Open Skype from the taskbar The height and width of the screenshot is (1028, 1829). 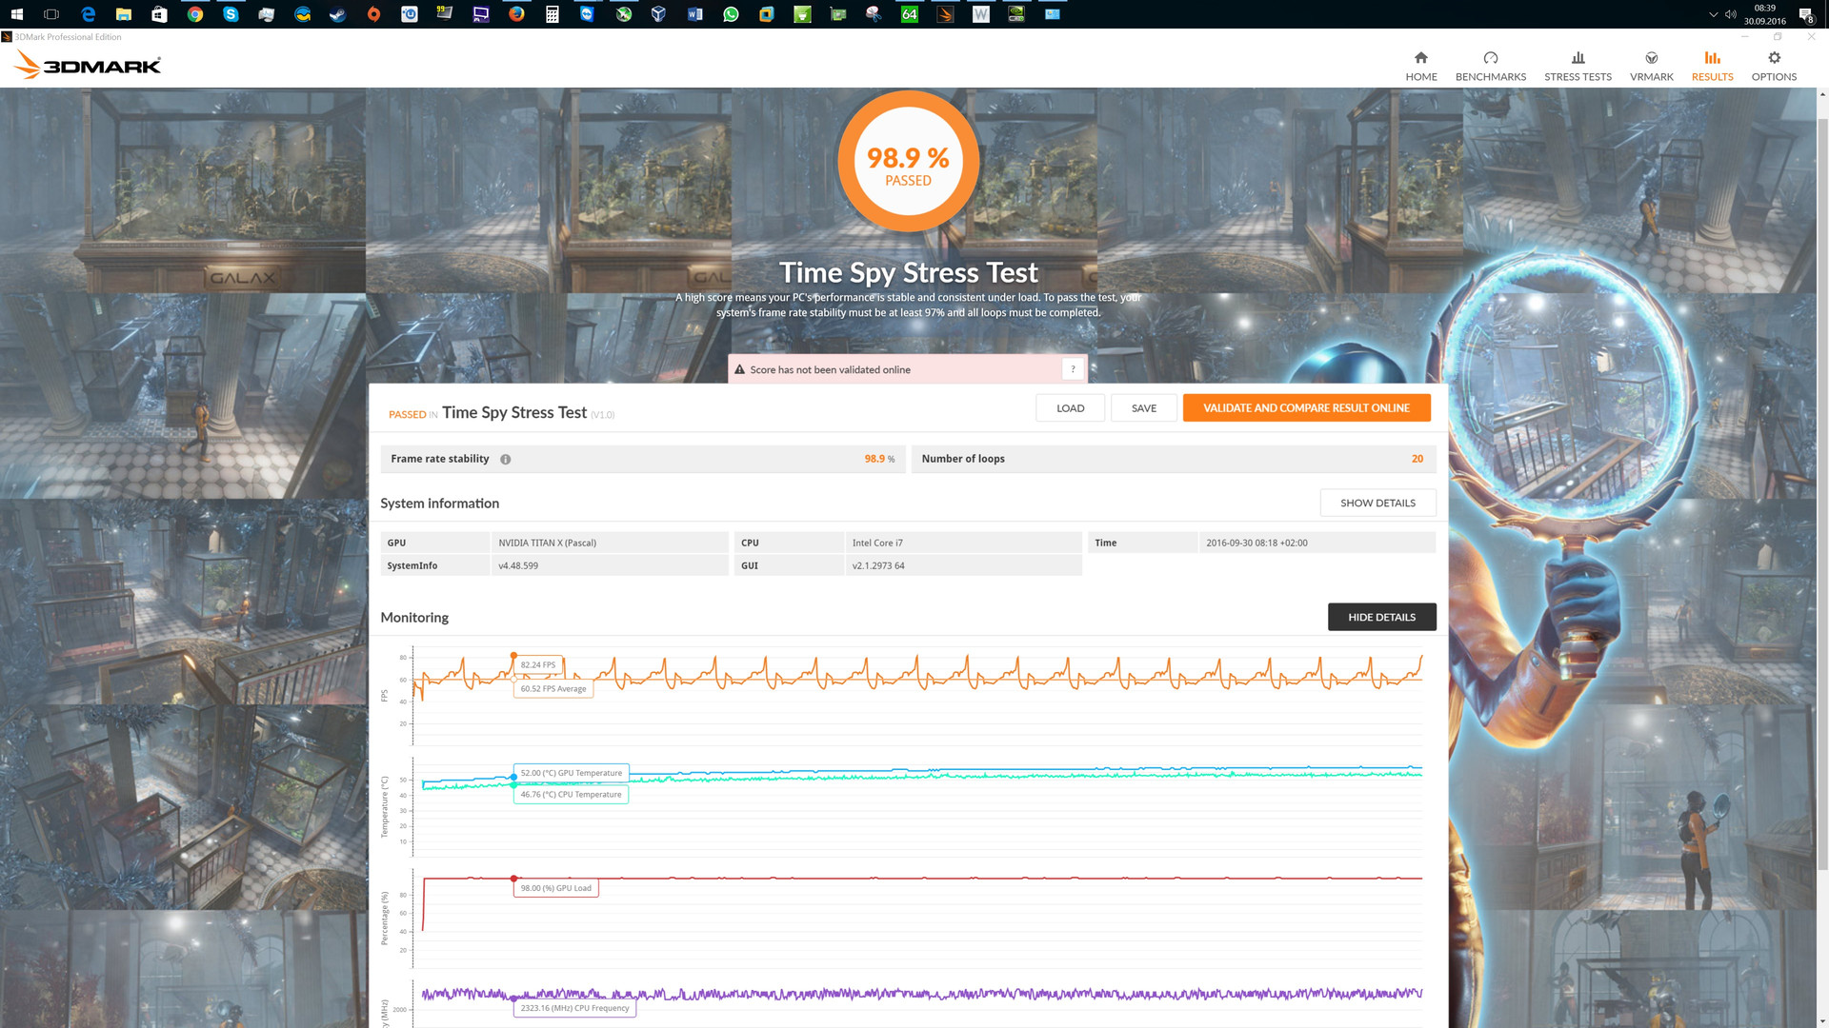point(231,14)
